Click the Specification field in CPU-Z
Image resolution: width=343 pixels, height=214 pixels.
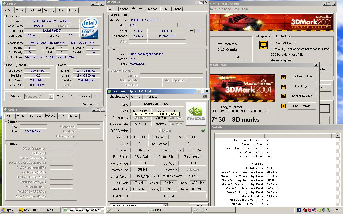tap(62, 43)
